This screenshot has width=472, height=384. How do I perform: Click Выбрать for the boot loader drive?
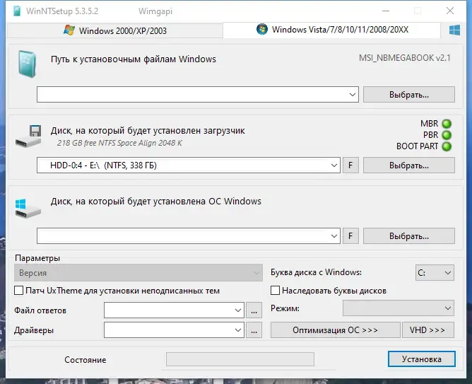tap(409, 165)
